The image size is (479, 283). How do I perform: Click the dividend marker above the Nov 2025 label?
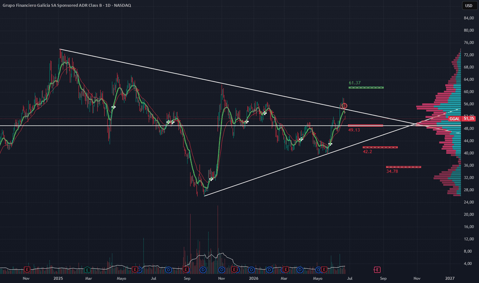[222, 270]
